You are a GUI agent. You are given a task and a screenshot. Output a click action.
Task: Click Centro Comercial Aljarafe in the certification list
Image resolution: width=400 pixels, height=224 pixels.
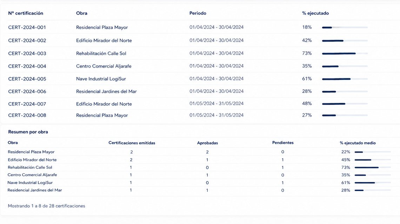pos(104,66)
